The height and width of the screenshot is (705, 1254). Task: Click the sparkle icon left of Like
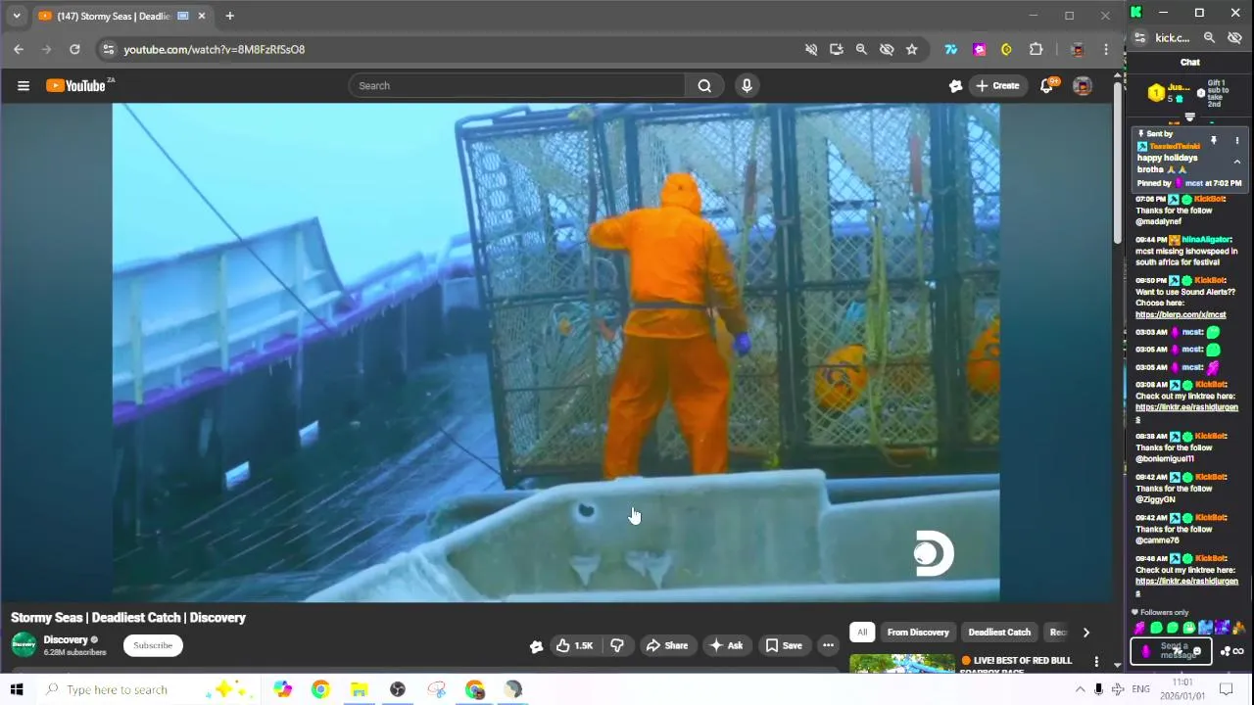pos(536,646)
